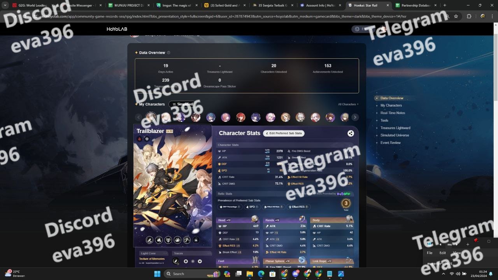Image resolution: width=498 pixels, height=280 pixels.
Task: Click the share icon in Character Stats
Action: pos(351,133)
